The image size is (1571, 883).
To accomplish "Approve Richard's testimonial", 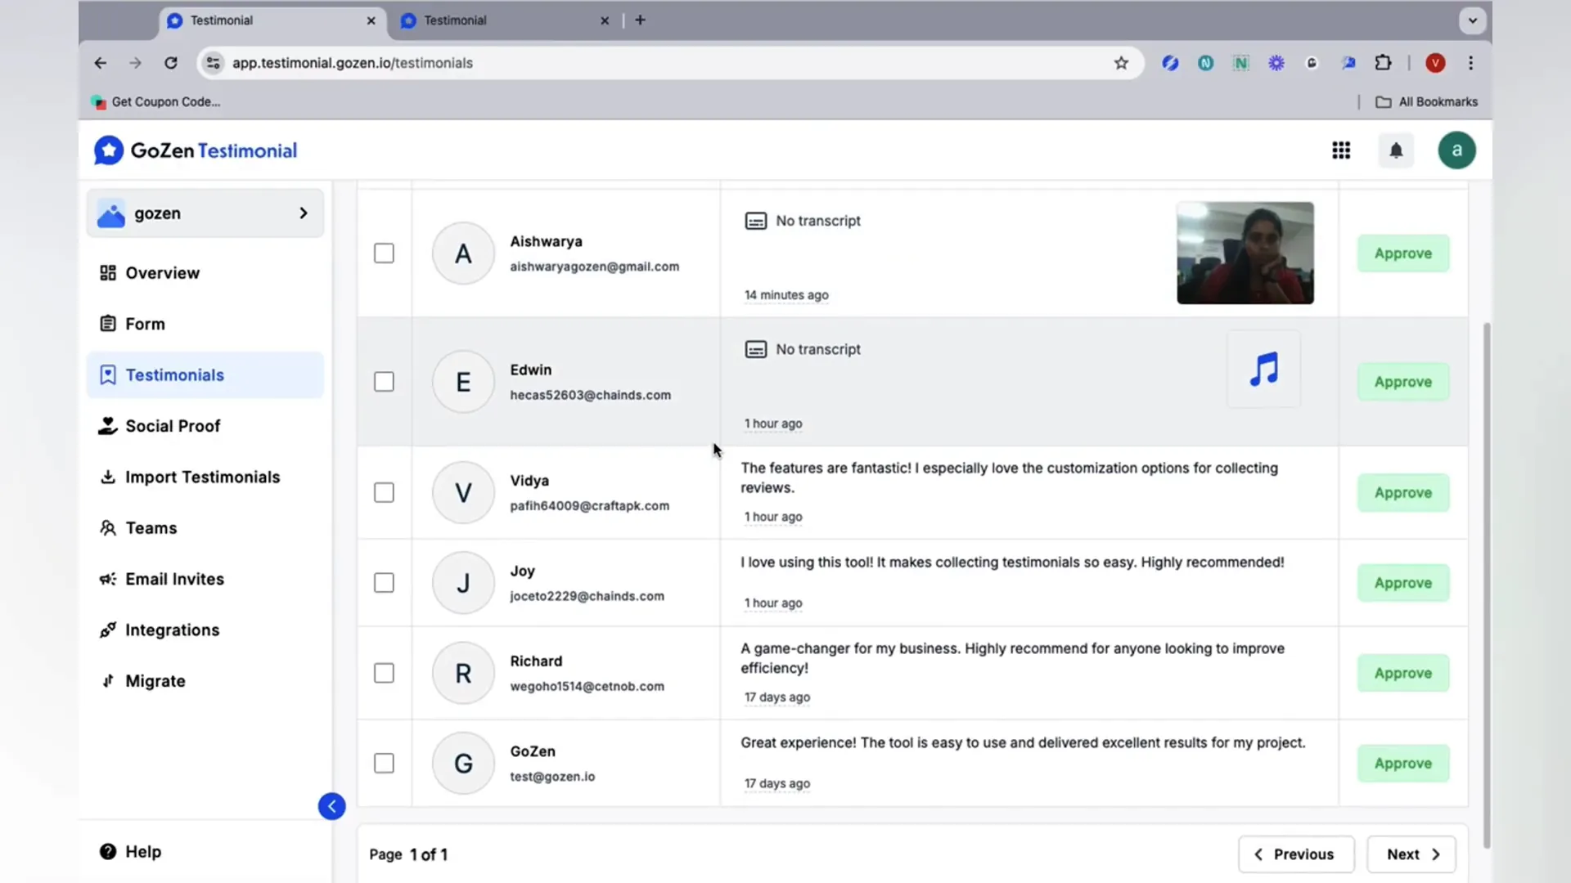I will point(1402,673).
